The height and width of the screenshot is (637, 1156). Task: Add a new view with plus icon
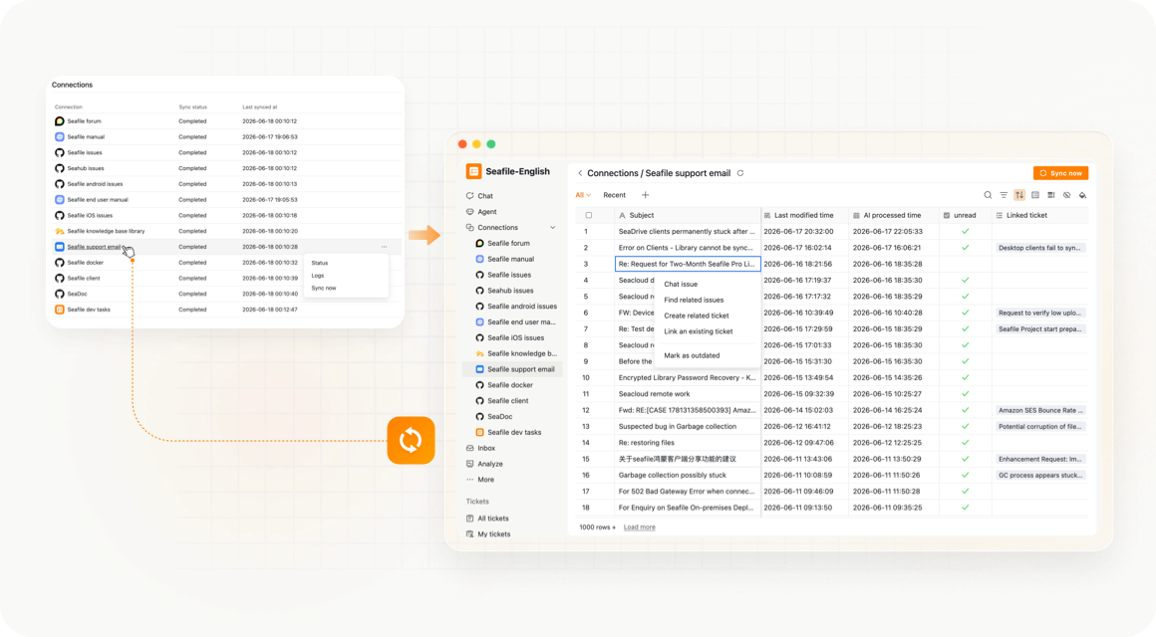[x=645, y=195]
